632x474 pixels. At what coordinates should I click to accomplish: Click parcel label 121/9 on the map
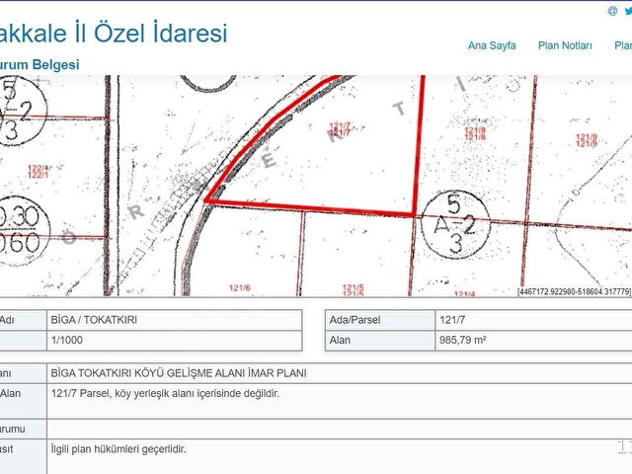pos(587,140)
